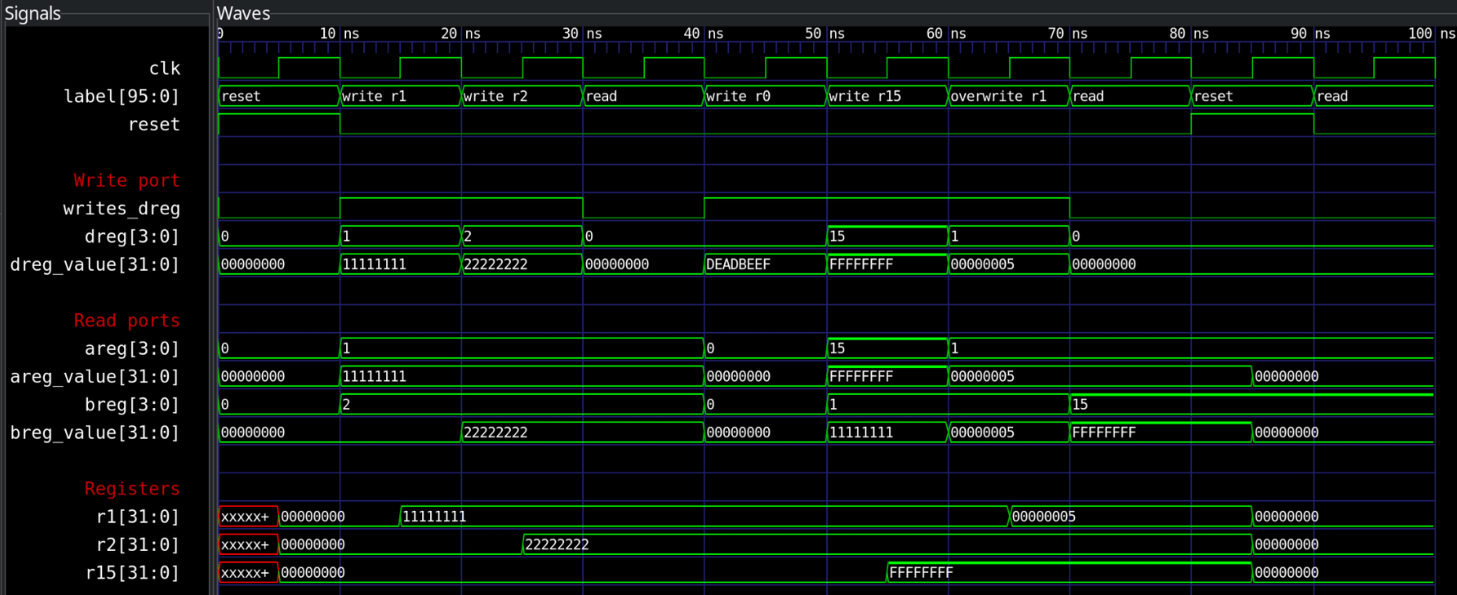Click the 22222222 value in the r2 waveform
The image size is (1457, 595).
tap(887, 545)
